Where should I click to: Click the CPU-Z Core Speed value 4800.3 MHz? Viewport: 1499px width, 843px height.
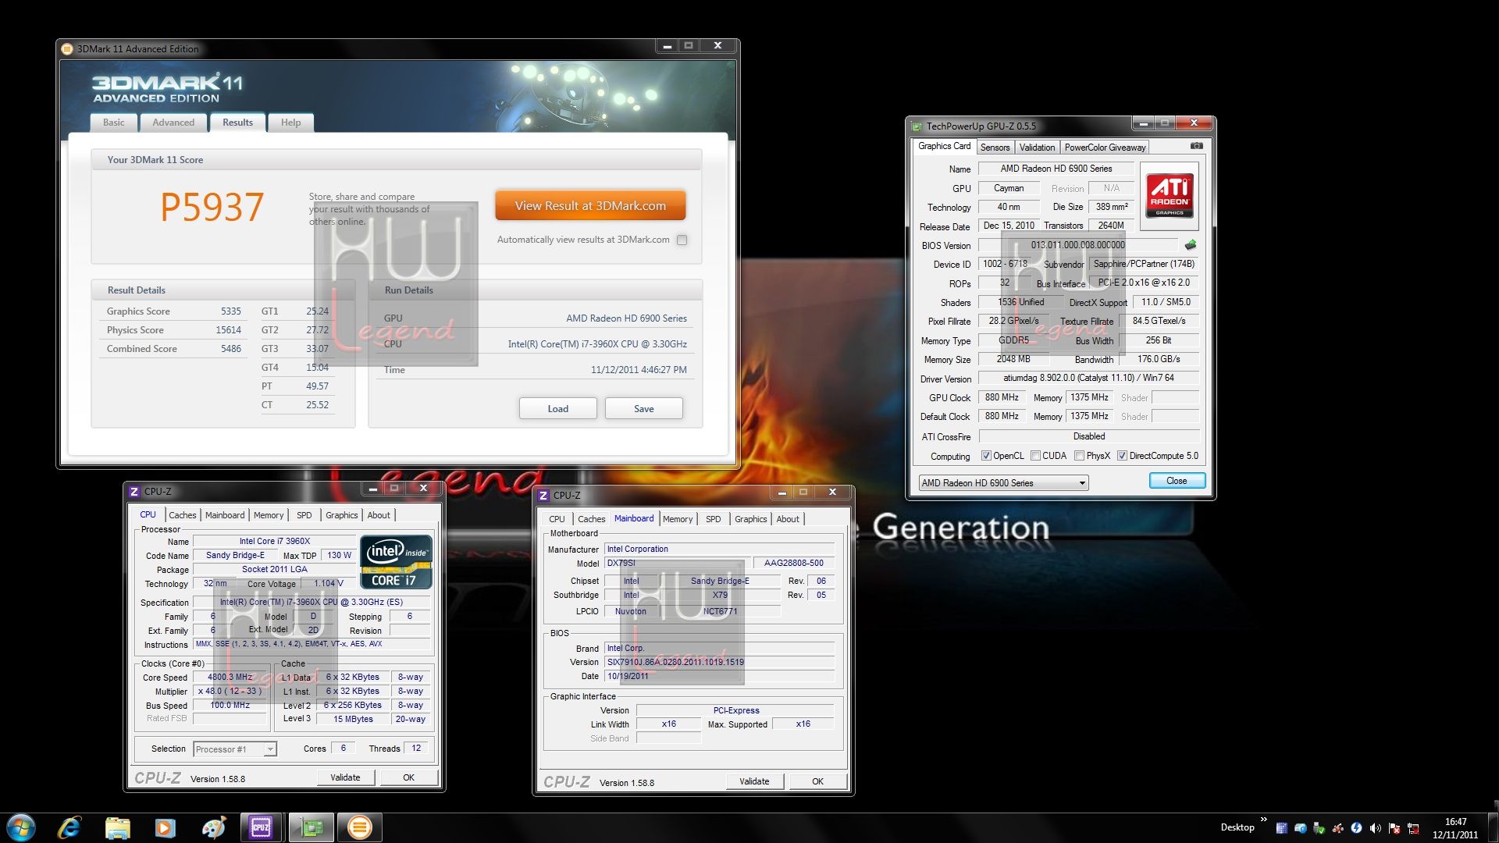coord(230,678)
